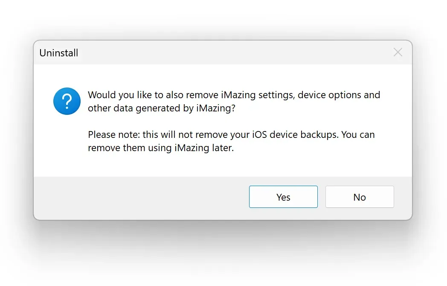This screenshot has height=286, width=447.
Task: Click the info question icon left of text
Action: coord(67,101)
